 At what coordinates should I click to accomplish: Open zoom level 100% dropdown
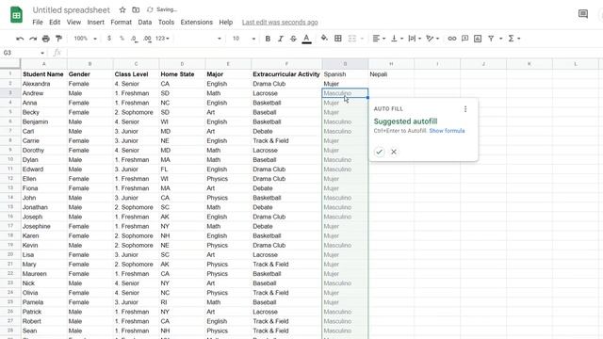pyautogui.click(x=85, y=39)
